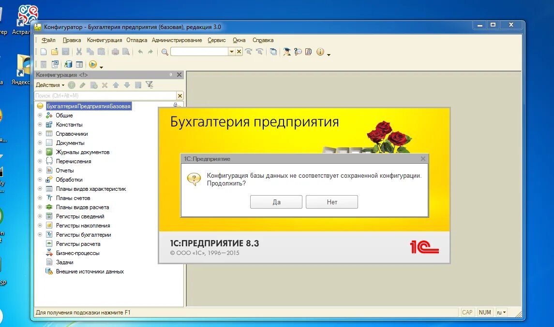Image resolution: width=554 pixels, height=327 pixels.
Task: Click the Redo arrow icon
Action: click(x=150, y=52)
